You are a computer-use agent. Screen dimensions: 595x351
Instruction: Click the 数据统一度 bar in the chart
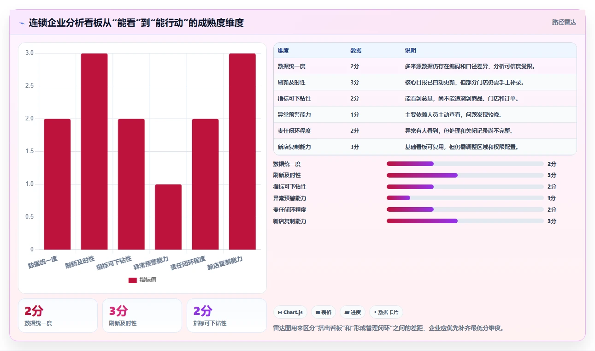[x=57, y=184]
